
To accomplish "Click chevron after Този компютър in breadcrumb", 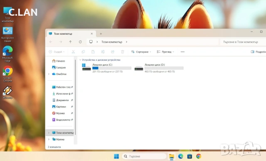I will pyautogui.click(x=126, y=42).
